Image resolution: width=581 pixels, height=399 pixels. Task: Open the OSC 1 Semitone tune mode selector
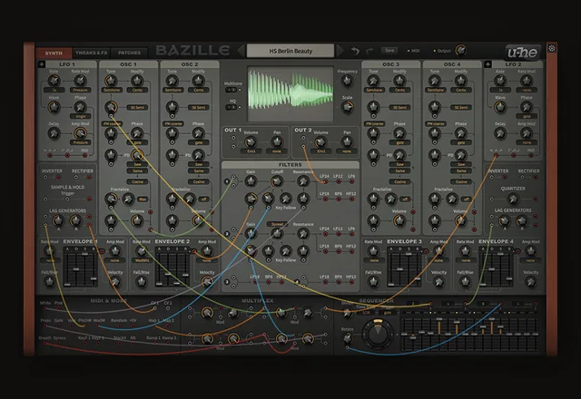(112, 90)
